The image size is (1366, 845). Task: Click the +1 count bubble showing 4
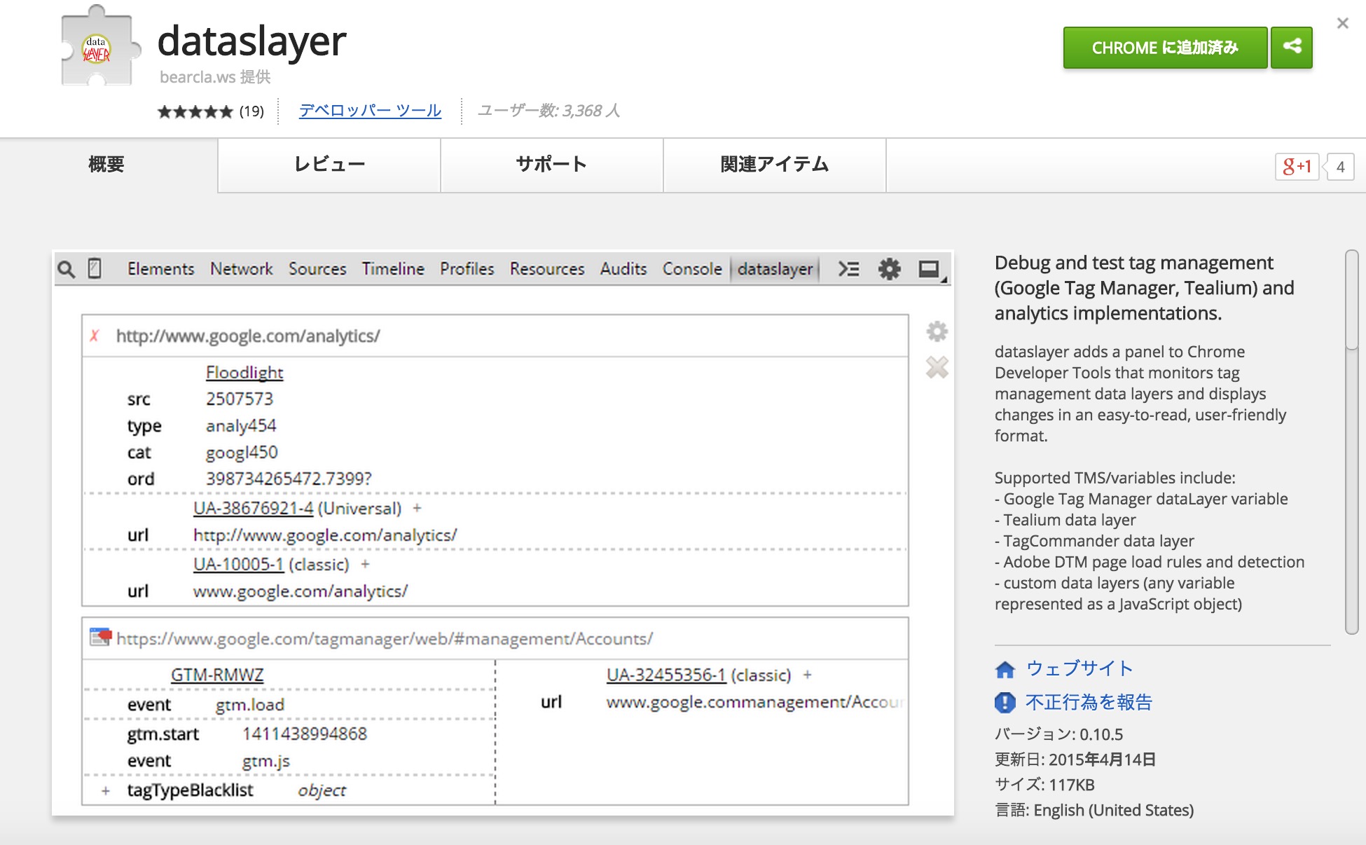coord(1340,167)
